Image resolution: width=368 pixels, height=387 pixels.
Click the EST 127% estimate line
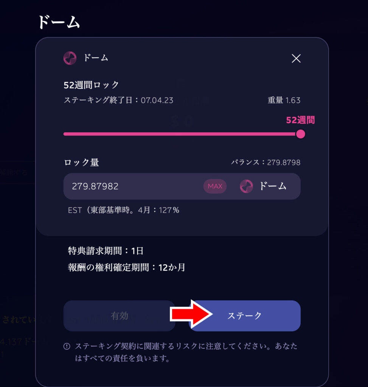click(x=124, y=210)
